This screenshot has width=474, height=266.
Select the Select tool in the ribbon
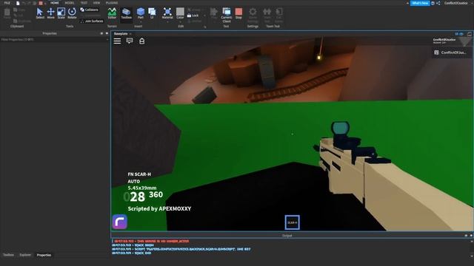coord(40,13)
